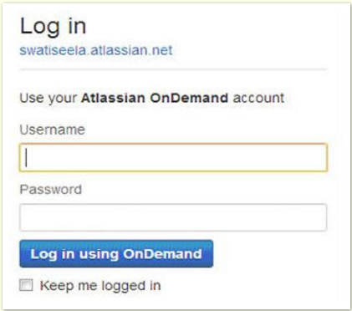Image resolution: width=352 pixels, height=311 pixels.
Task: Select the atlassian.net portion of the link
Action: coord(131,50)
